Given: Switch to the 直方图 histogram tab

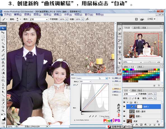Looking at the screenshot, I should coord(137,28).
